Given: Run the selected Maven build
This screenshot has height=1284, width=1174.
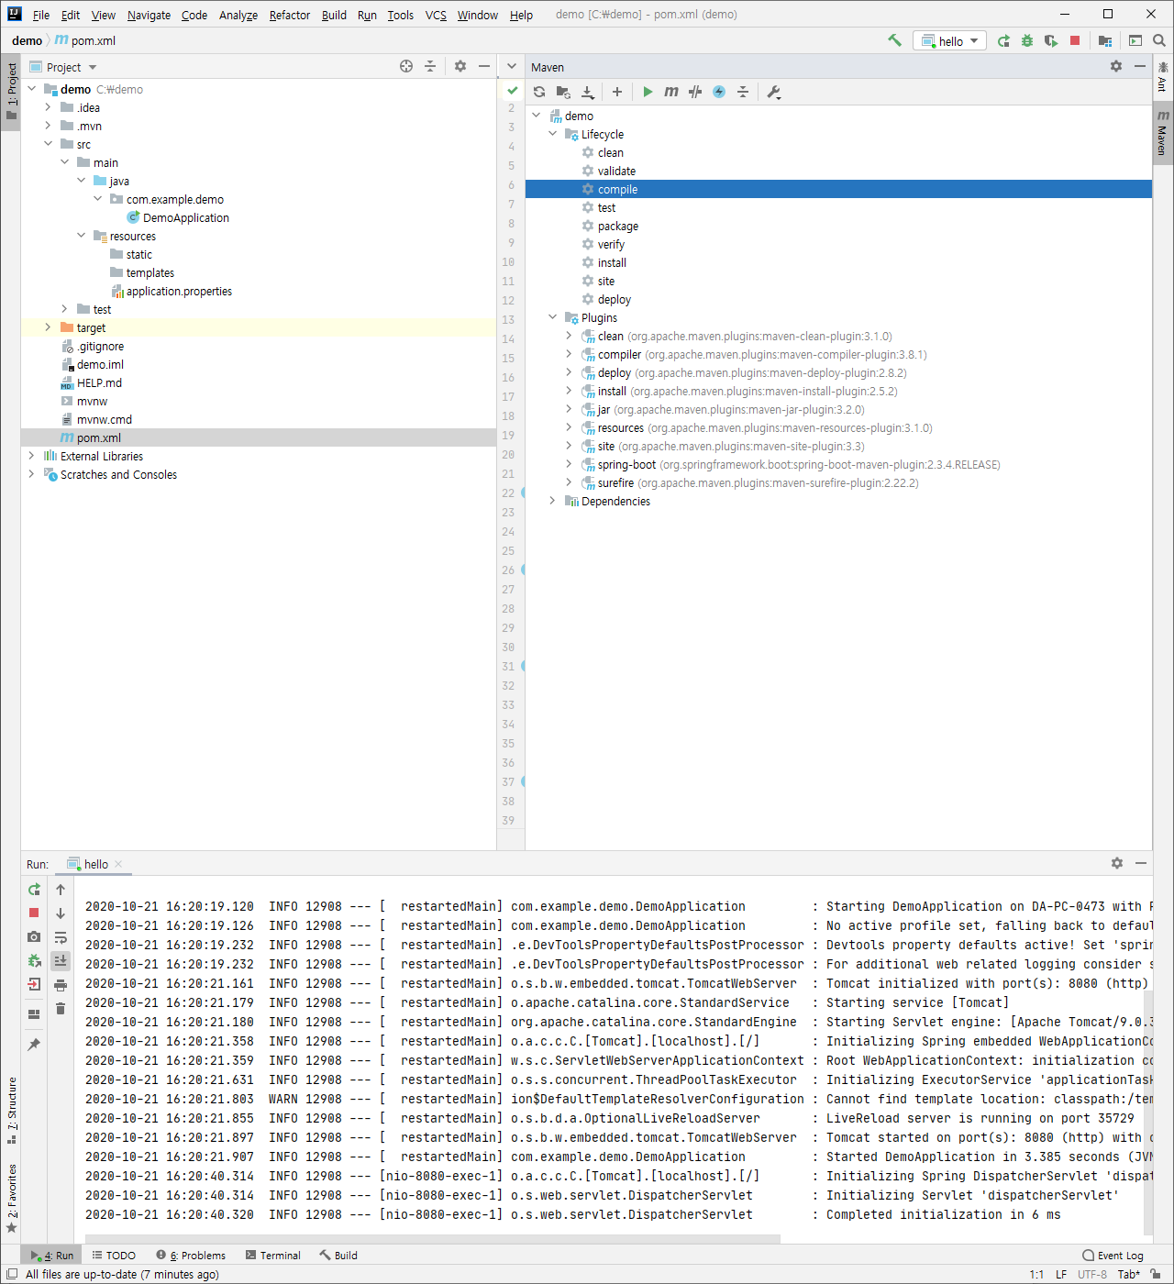Looking at the screenshot, I should pos(648,92).
